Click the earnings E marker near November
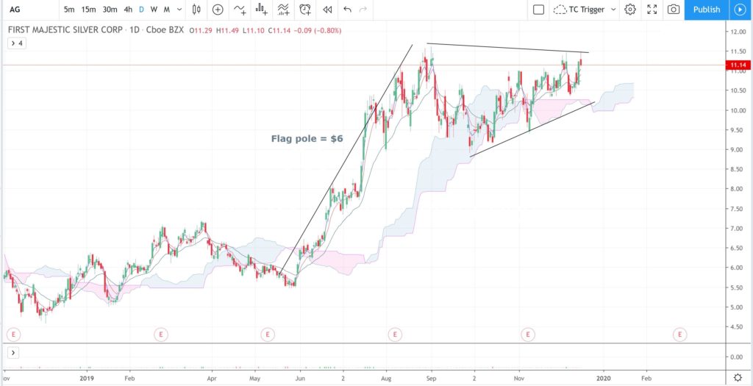Screen dimensions: 753x386 528,334
